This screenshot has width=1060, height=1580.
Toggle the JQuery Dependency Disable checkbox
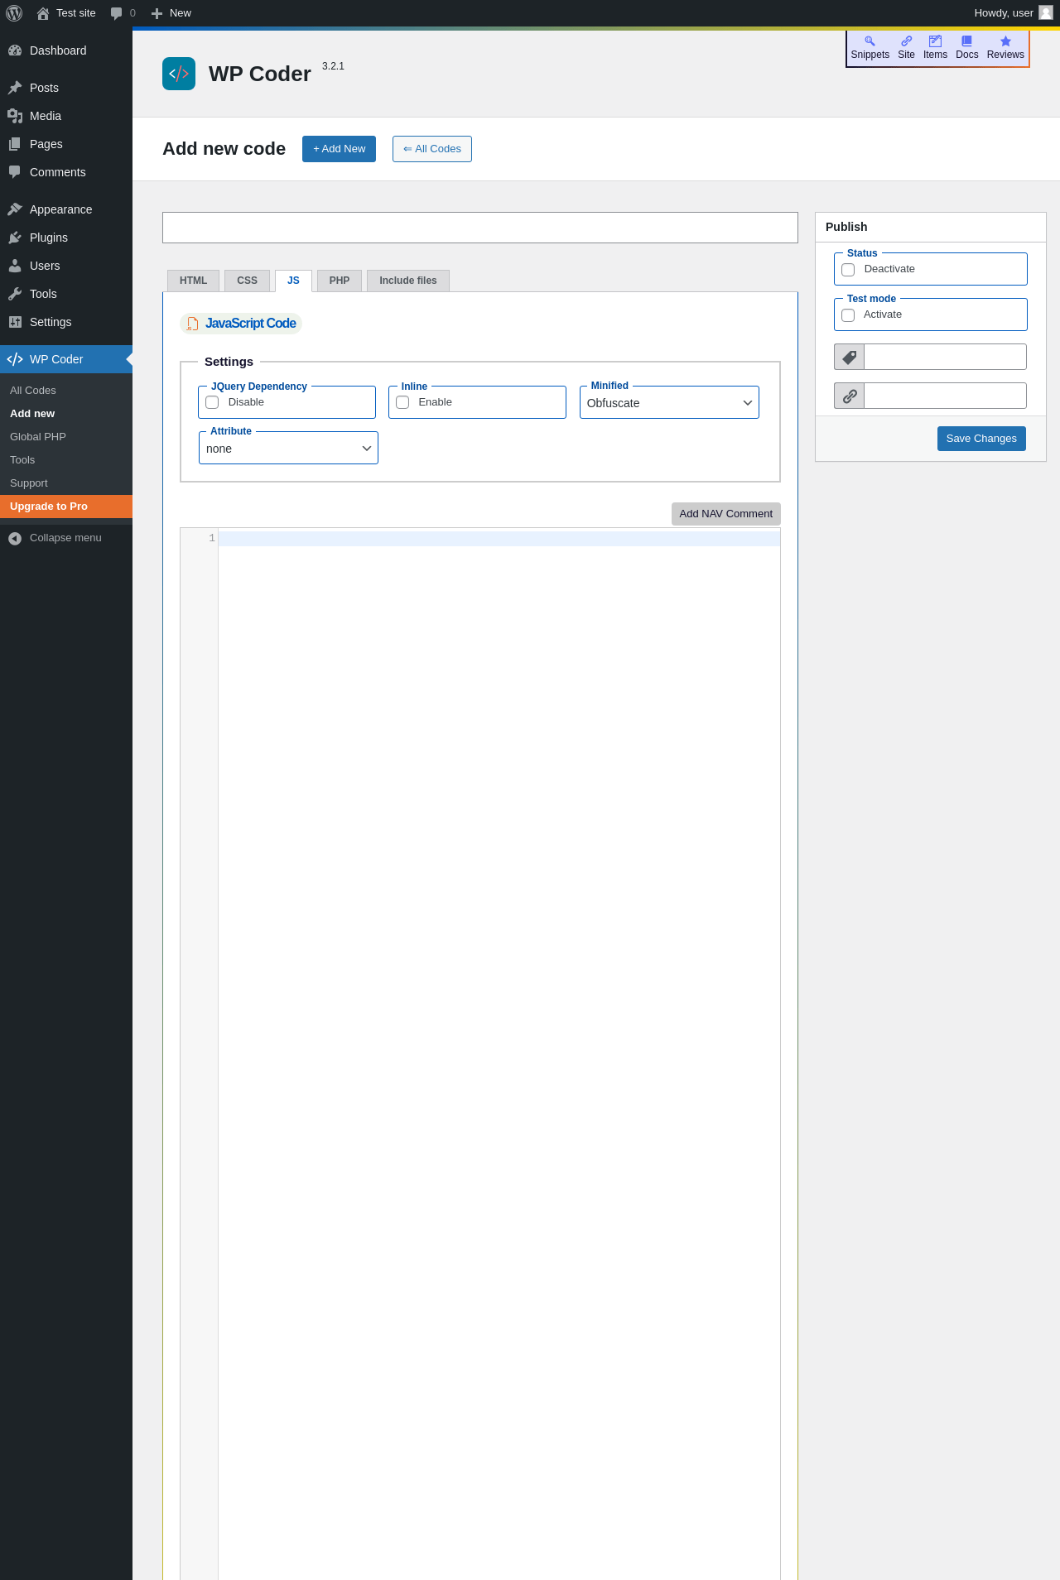pos(212,402)
